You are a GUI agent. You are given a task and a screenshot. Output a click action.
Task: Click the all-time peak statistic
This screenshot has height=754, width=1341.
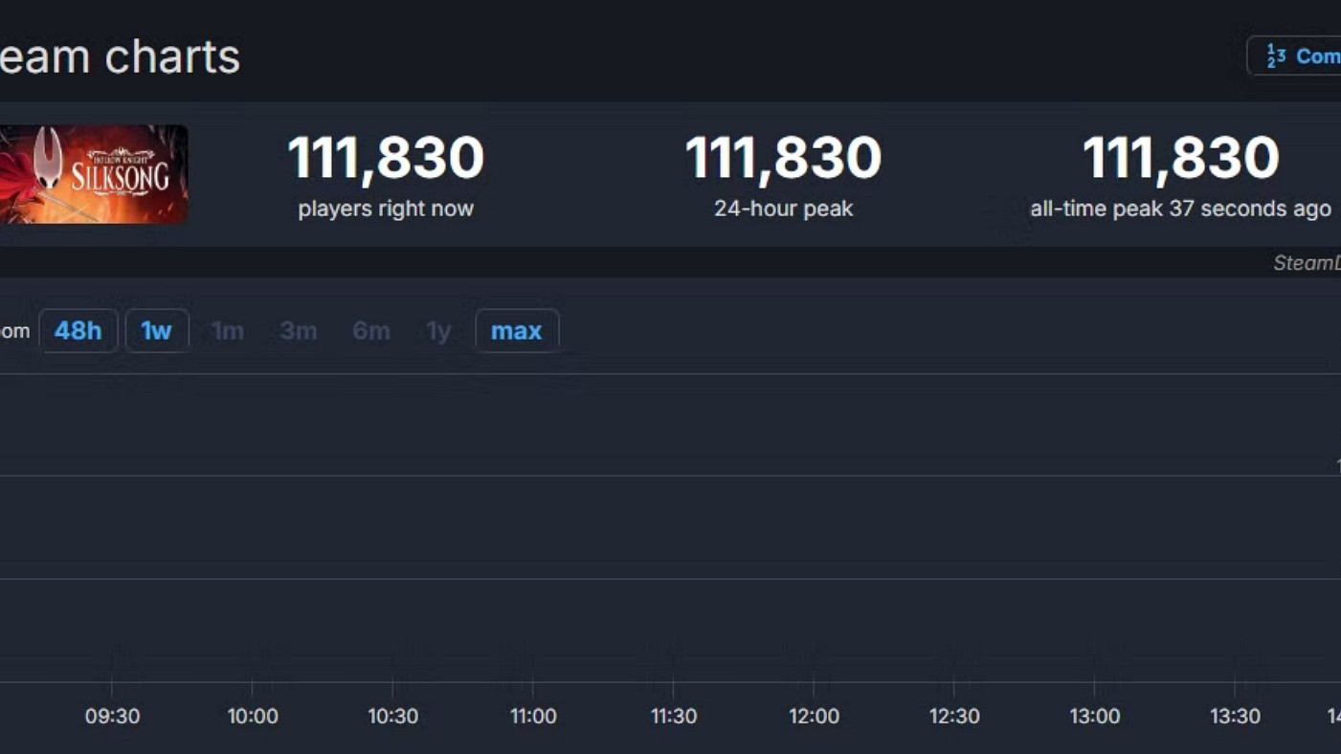(1180, 159)
